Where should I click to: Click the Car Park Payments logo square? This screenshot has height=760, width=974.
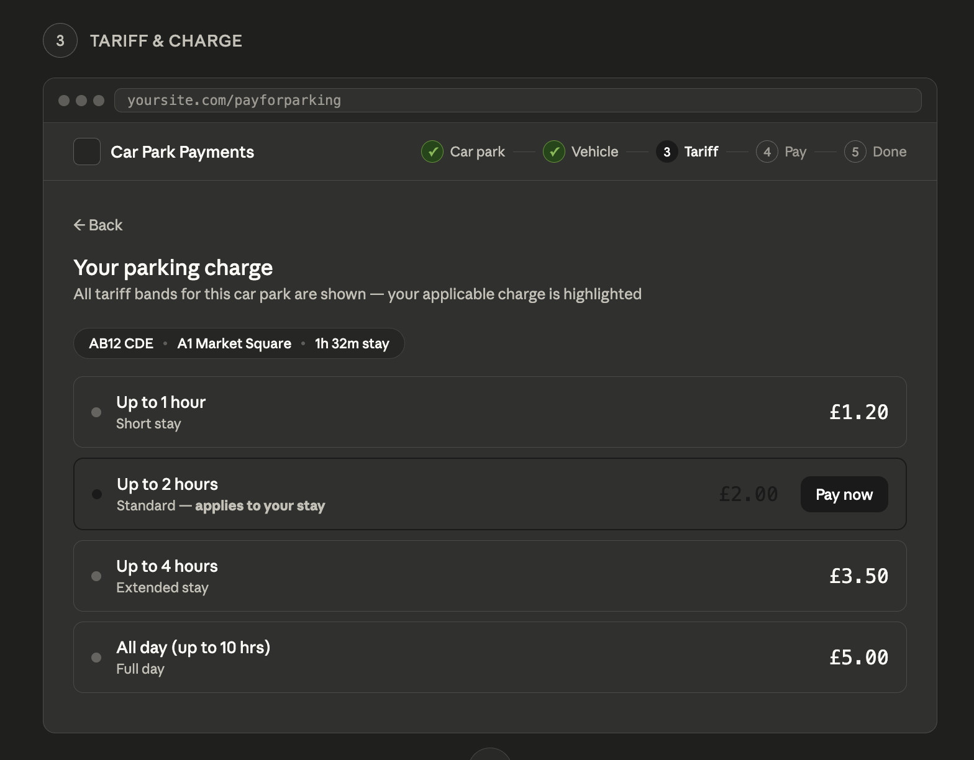pos(87,152)
